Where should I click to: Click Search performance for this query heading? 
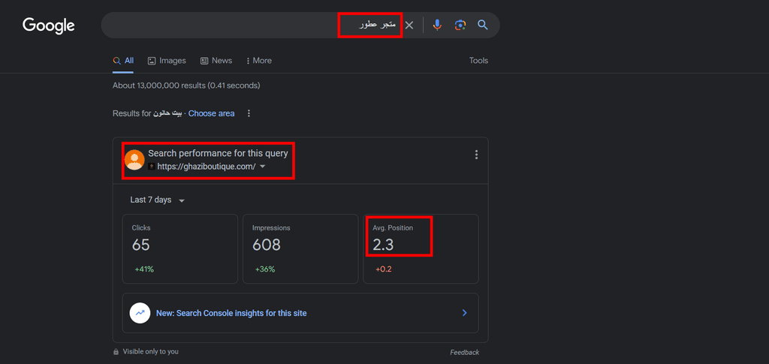[219, 153]
